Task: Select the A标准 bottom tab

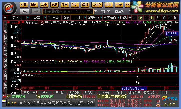Action: click(59, 92)
